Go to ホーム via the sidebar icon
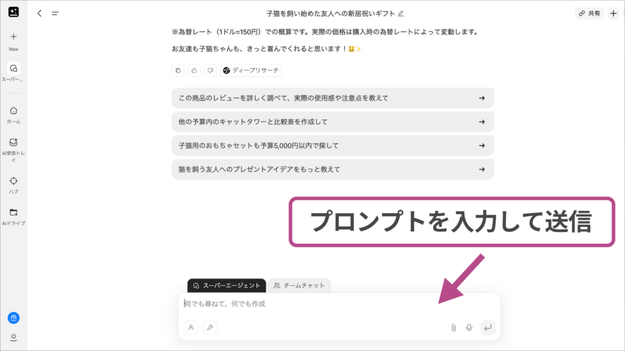Image resolution: width=625 pixels, height=351 pixels. tap(13, 111)
